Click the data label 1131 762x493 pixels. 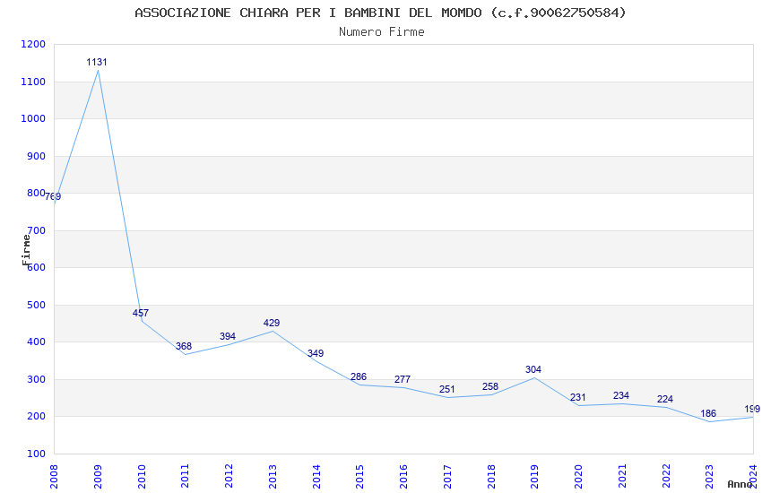click(97, 62)
